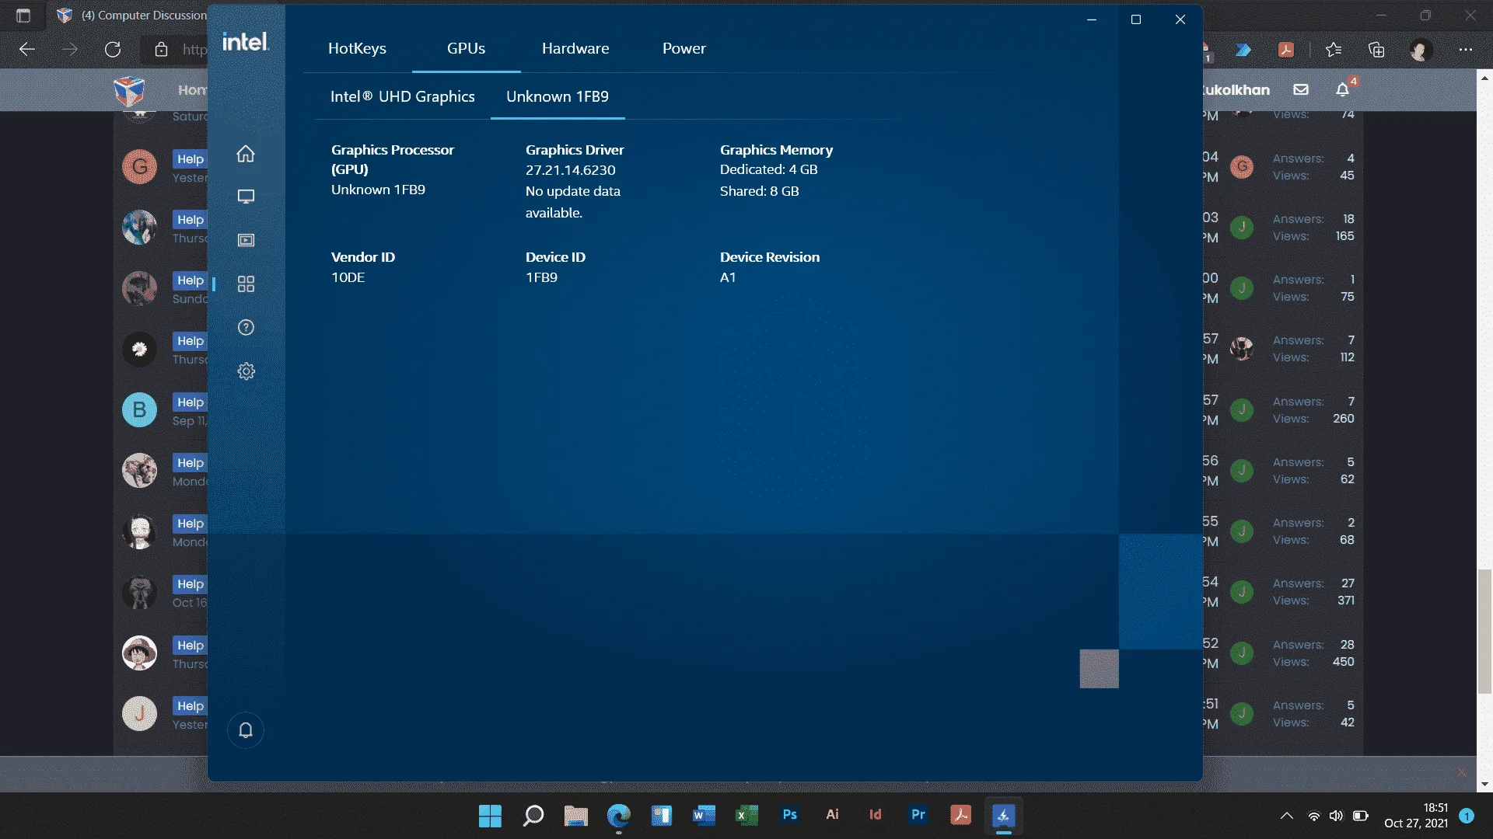Open Microsoft Edge from taskbar
Screen dimensions: 1493x839
point(619,816)
